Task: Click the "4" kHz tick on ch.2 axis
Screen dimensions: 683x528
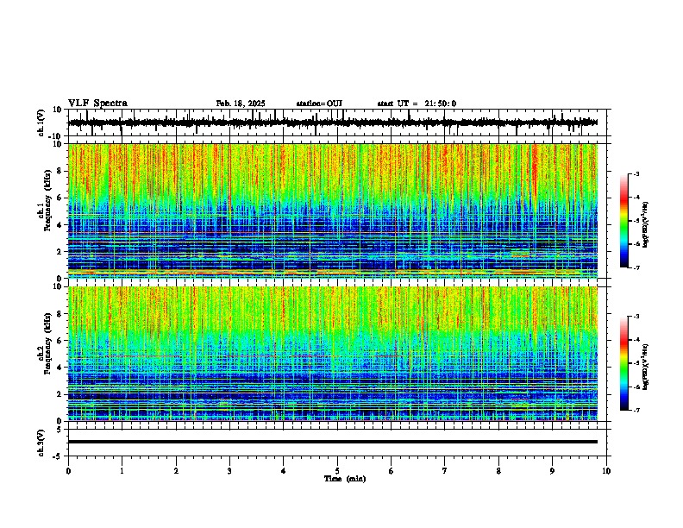Action: point(60,368)
